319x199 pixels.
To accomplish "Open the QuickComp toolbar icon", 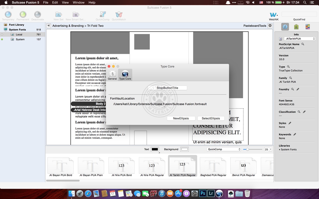I will click(x=103, y=14).
